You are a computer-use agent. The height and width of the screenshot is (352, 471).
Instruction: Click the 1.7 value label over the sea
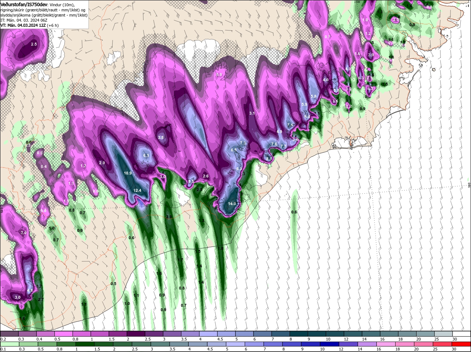coord(180,260)
